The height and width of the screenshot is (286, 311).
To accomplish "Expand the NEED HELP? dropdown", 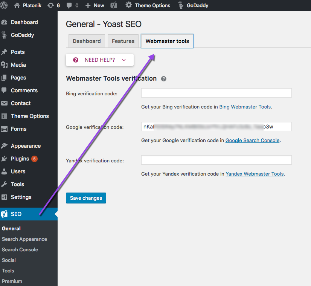I will 100,60.
